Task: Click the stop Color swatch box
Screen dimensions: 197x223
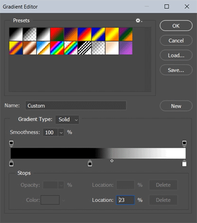Action: (x=50, y=200)
